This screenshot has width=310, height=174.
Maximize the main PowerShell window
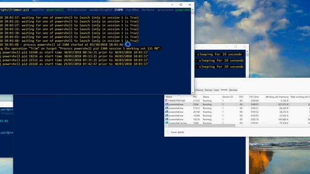pos(181,5)
